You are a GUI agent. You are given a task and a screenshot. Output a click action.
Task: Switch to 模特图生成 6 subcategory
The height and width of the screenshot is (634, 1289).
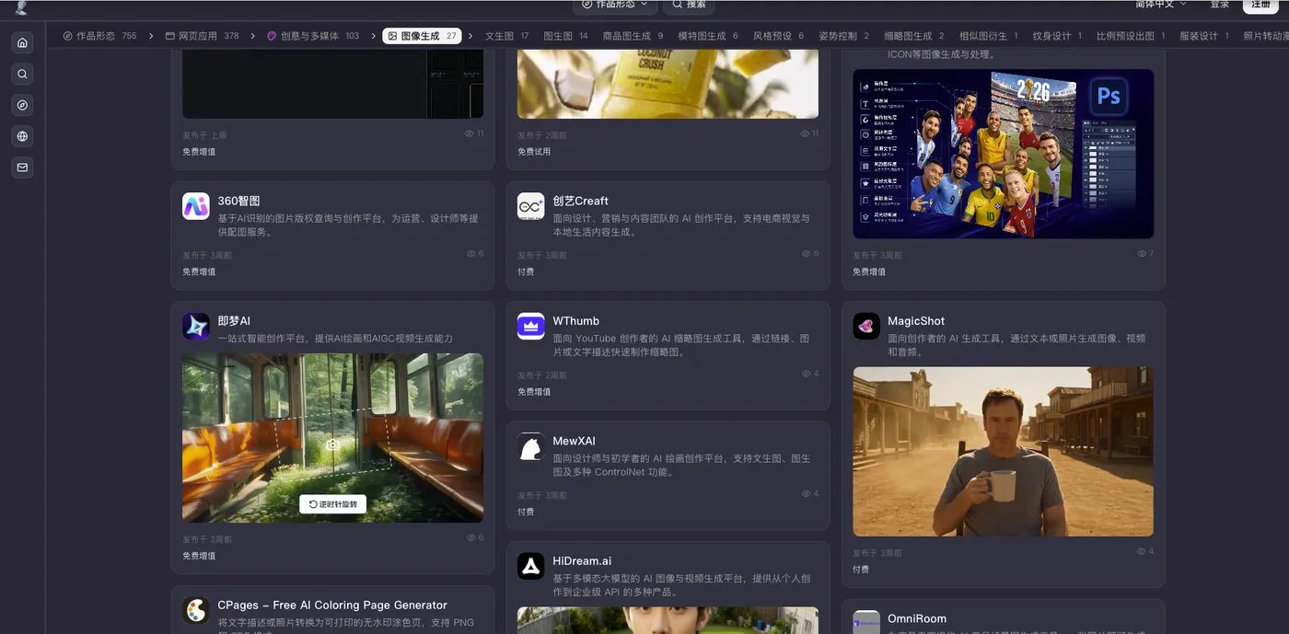pos(708,36)
